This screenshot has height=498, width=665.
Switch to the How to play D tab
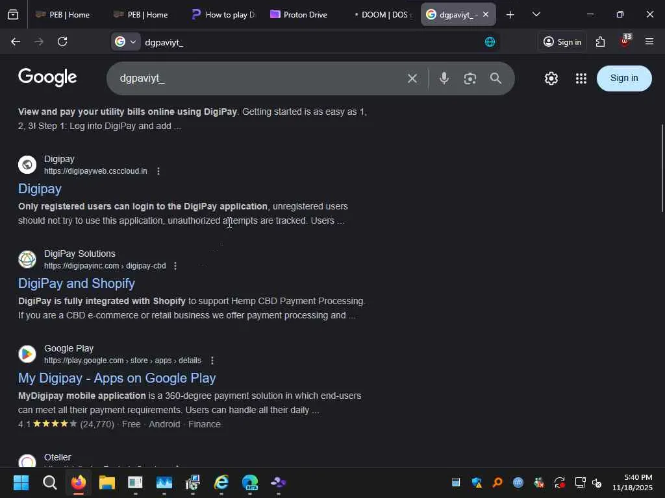point(223,15)
